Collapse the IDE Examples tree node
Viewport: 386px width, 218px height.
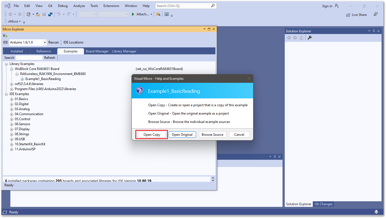click(x=6, y=94)
